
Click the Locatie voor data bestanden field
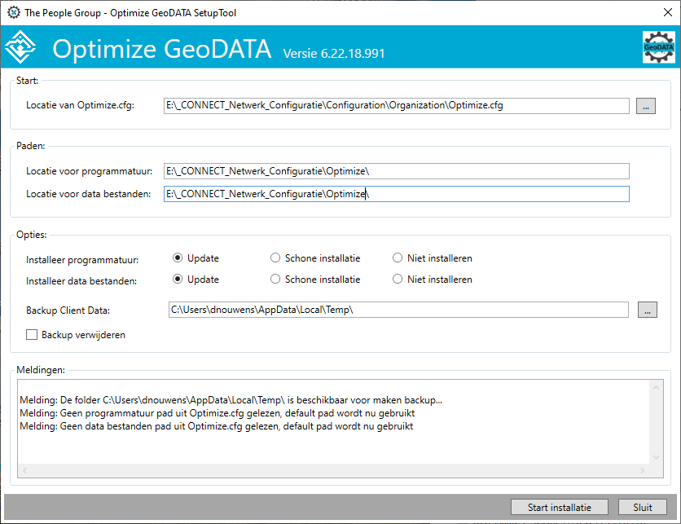tap(396, 194)
